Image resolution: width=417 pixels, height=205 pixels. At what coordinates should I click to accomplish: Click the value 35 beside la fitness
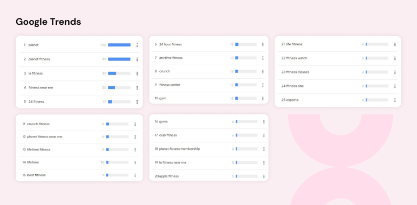pyautogui.click(x=104, y=73)
